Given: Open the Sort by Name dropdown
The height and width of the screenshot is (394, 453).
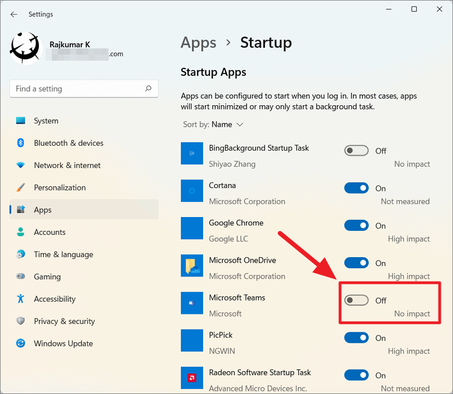Looking at the screenshot, I should tap(213, 124).
